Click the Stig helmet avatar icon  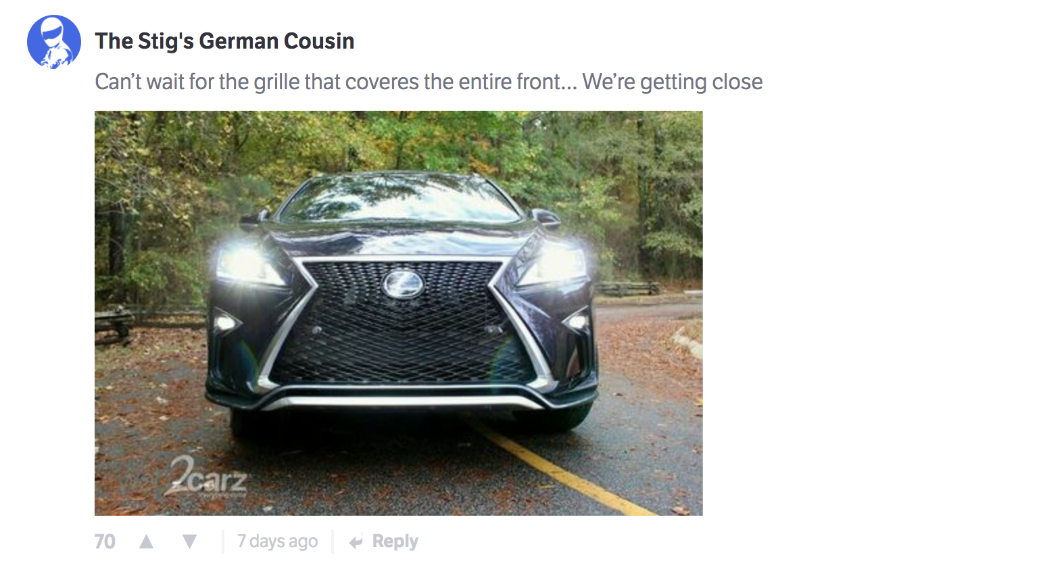(54, 42)
